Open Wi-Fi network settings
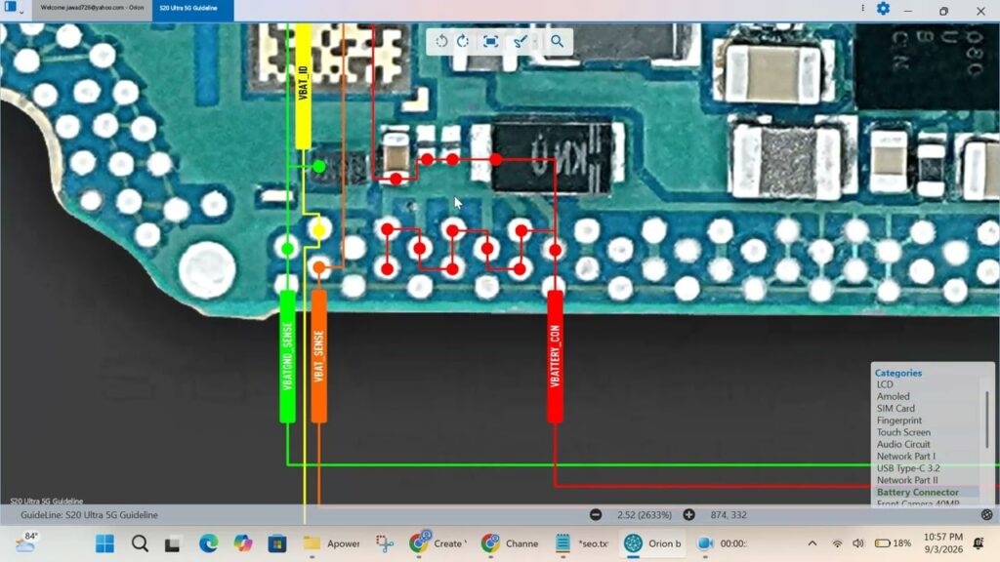 (837, 543)
